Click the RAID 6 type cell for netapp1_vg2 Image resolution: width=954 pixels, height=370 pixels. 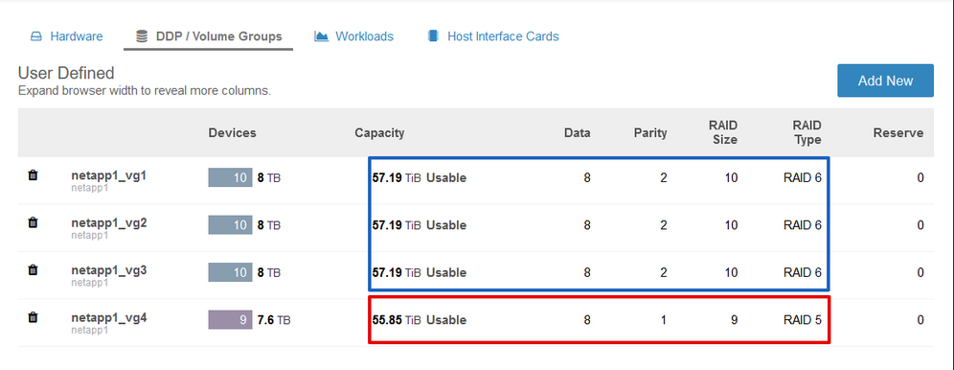coord(802,225)
